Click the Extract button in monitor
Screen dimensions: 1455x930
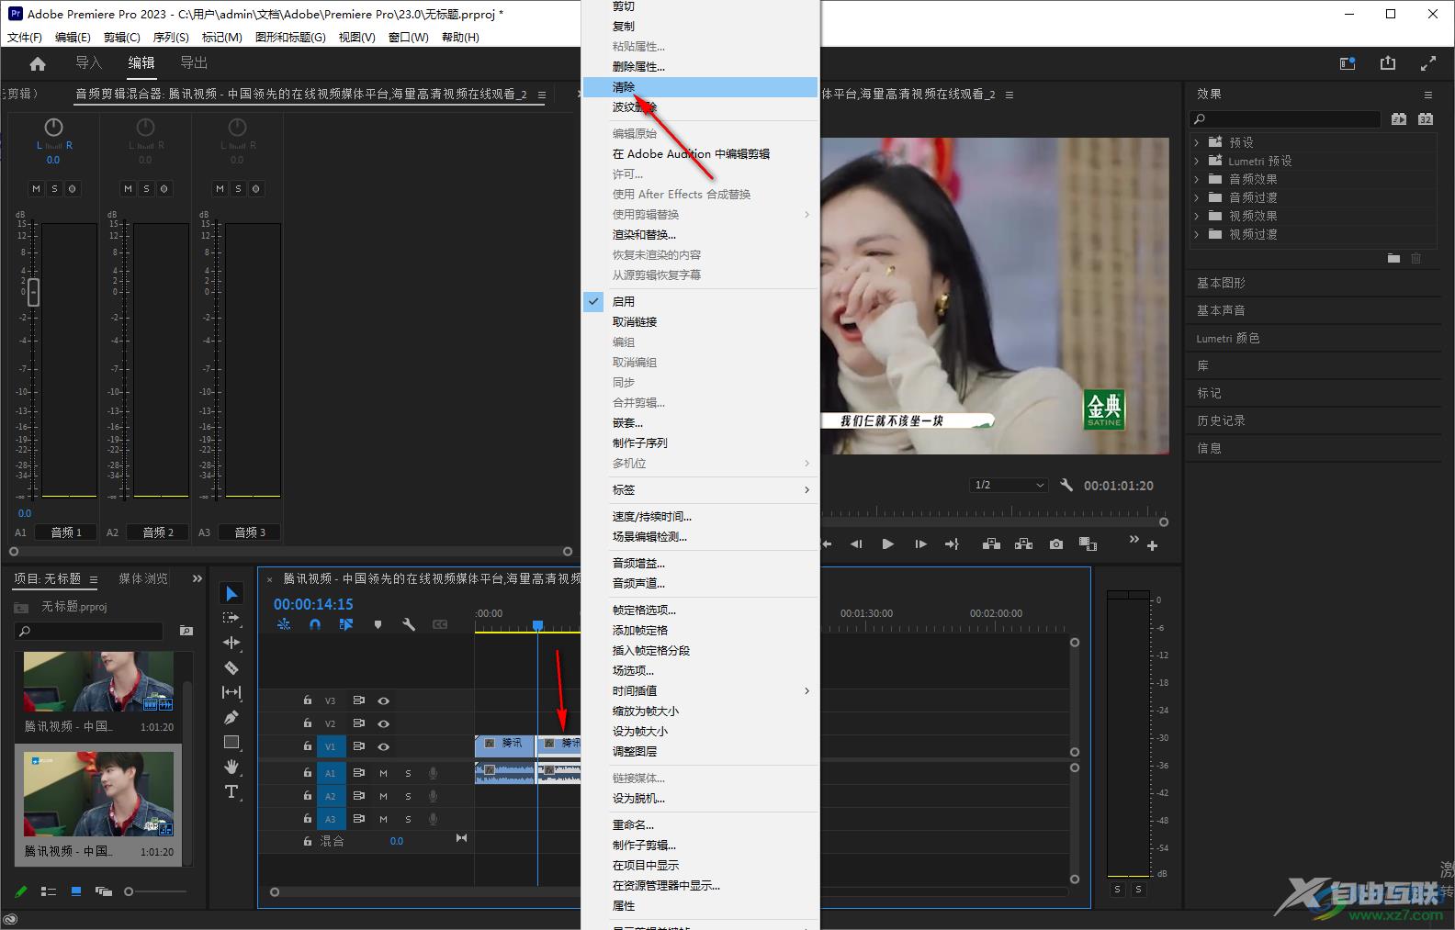pos(1023,544)
